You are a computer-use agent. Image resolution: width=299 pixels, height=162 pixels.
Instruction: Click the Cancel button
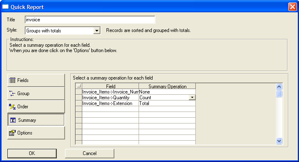(x=90, y=153)
